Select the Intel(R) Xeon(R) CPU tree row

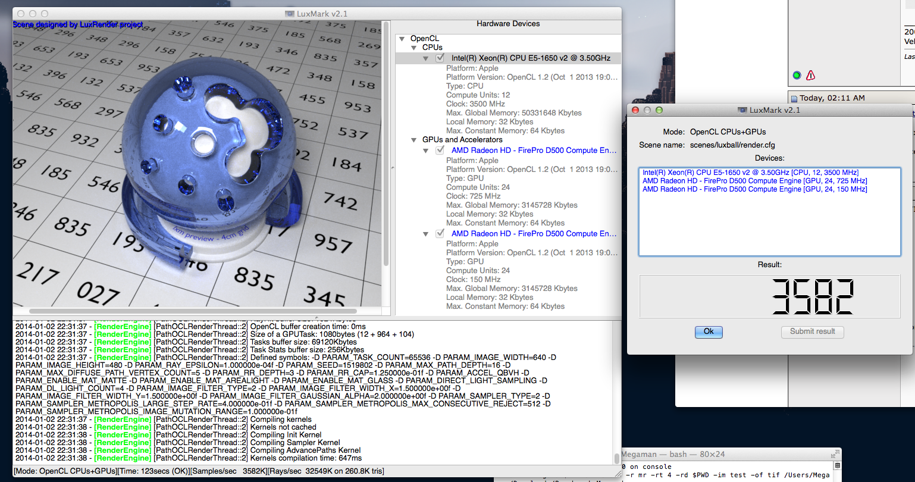508,58
